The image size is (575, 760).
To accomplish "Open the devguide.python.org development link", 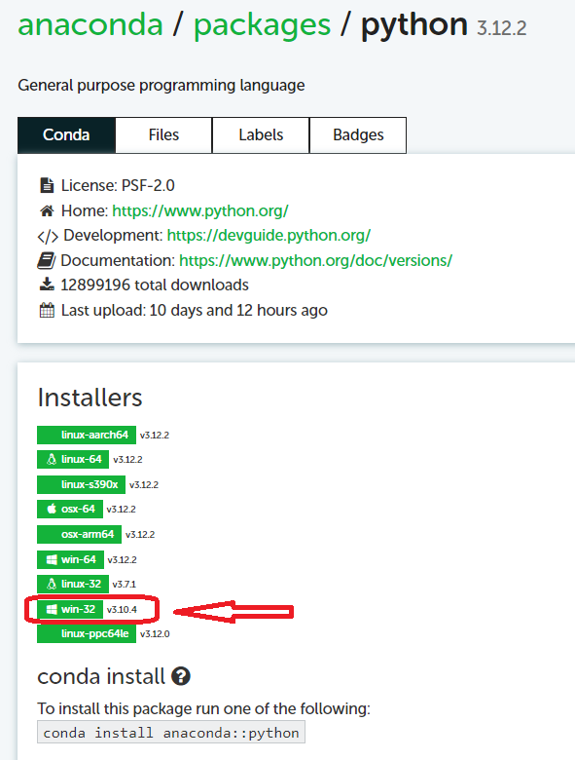I will tap(269, 236).
